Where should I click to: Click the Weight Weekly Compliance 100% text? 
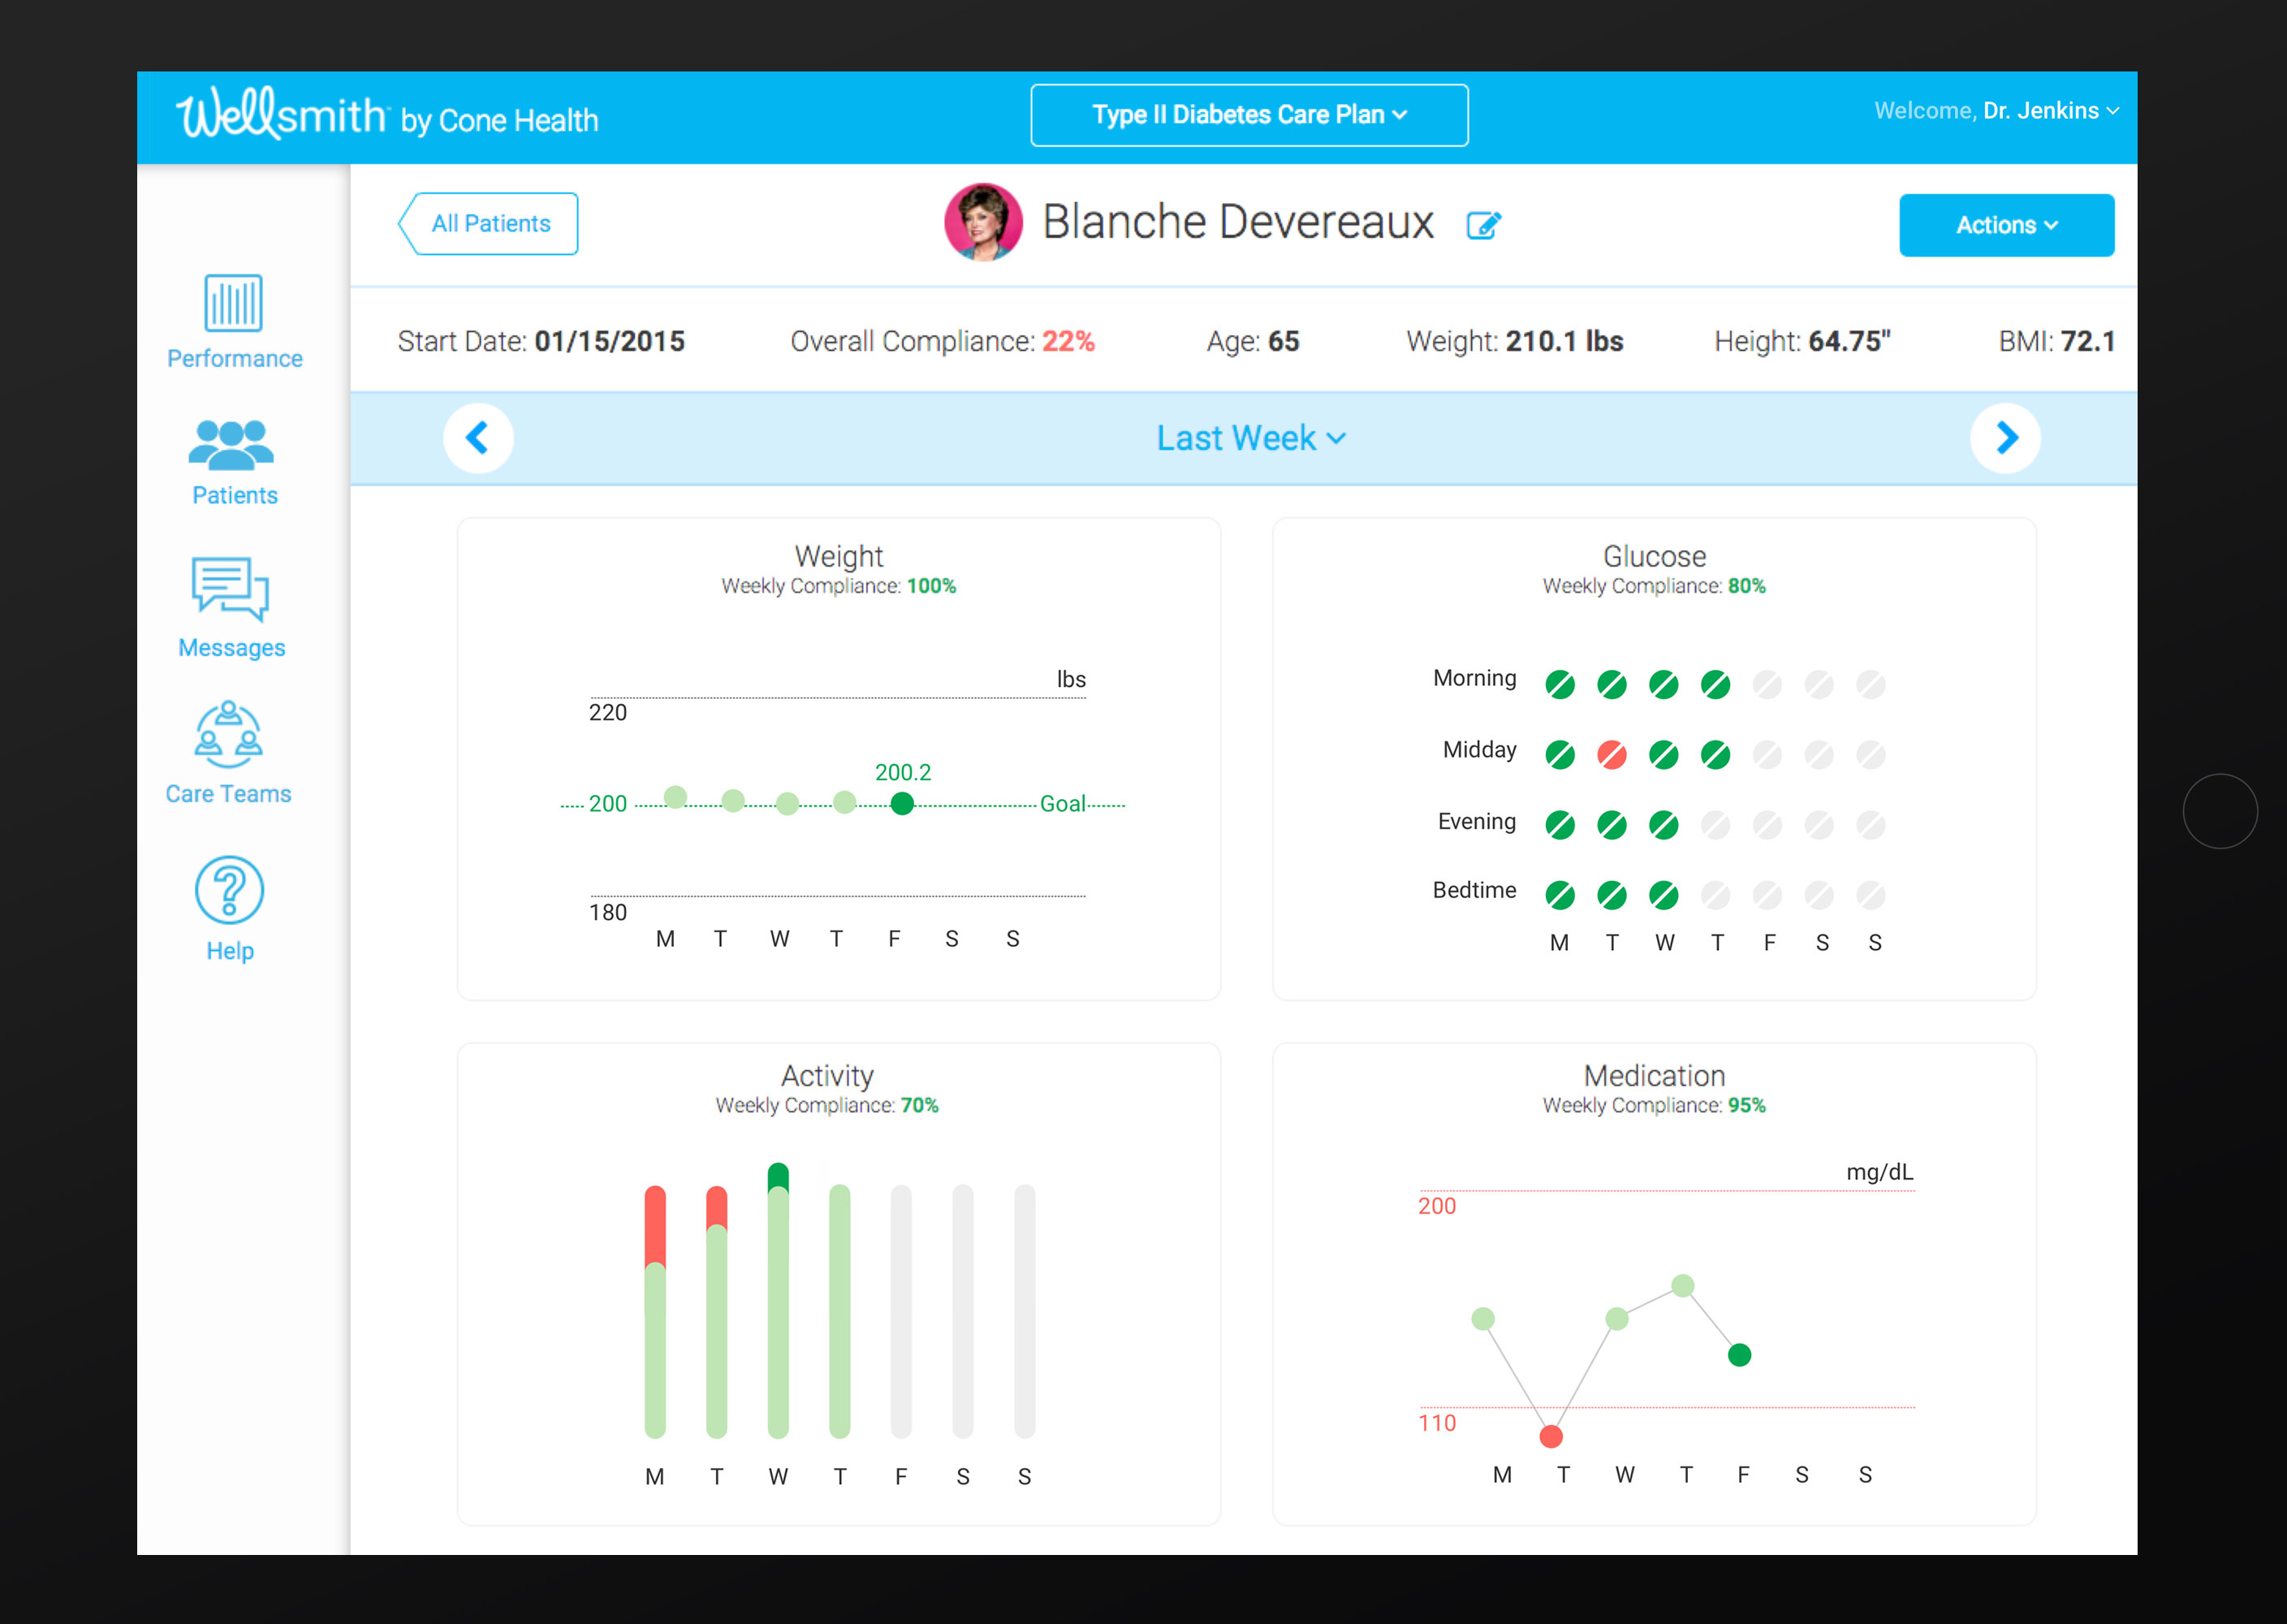point(839,586)
